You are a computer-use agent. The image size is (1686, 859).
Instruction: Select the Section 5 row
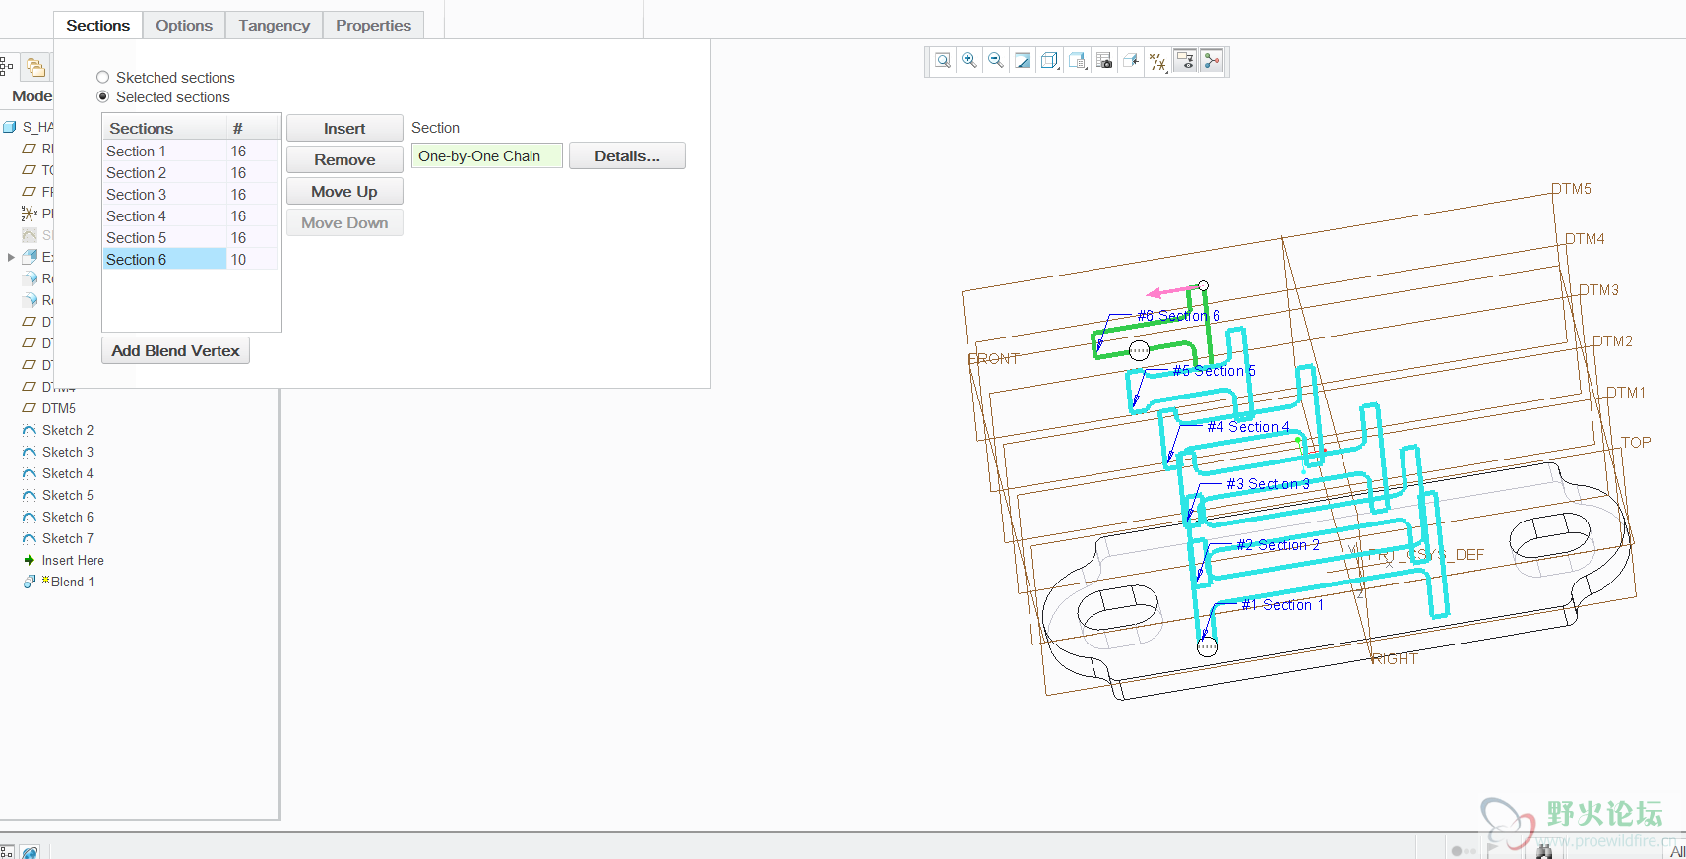pos(190,237)
